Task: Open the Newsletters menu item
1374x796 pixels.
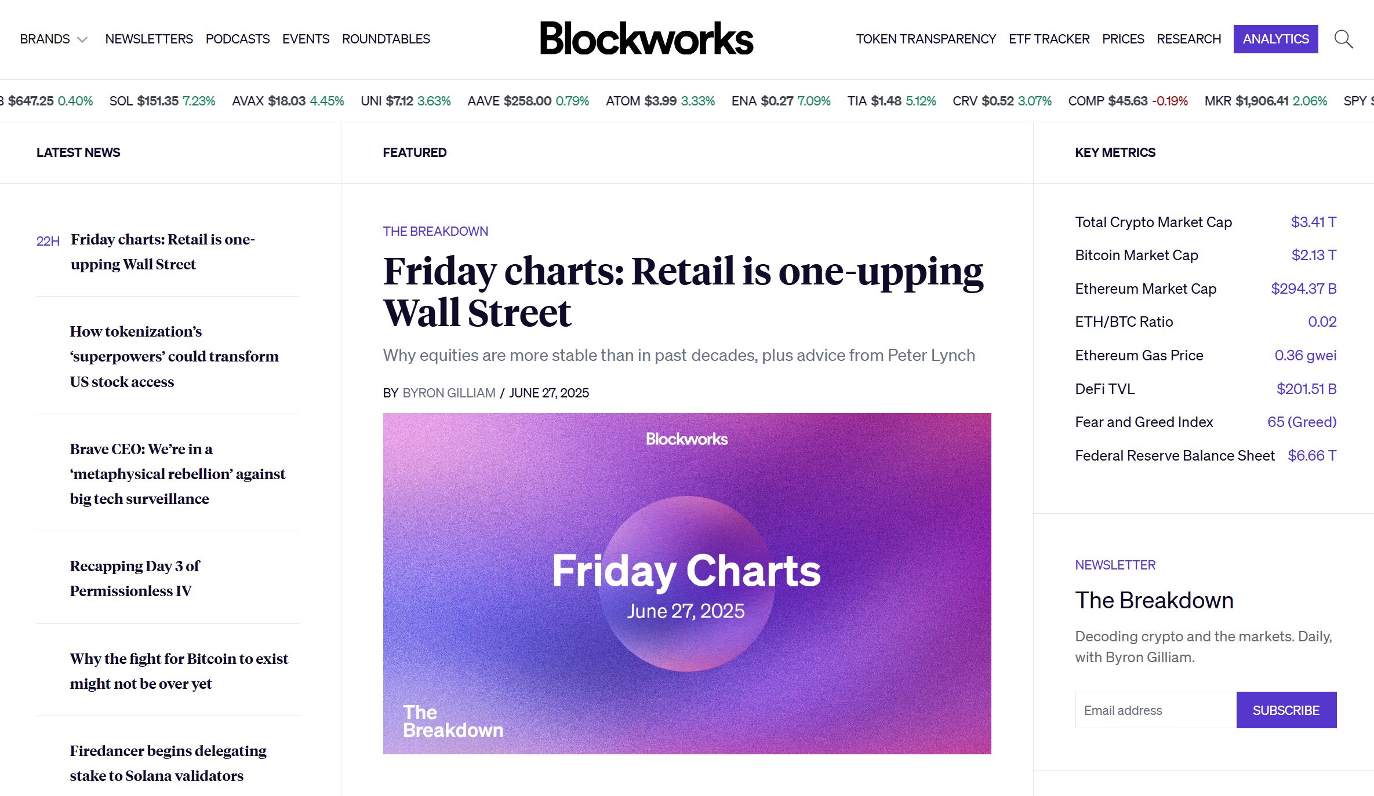Action: [149, 39]
